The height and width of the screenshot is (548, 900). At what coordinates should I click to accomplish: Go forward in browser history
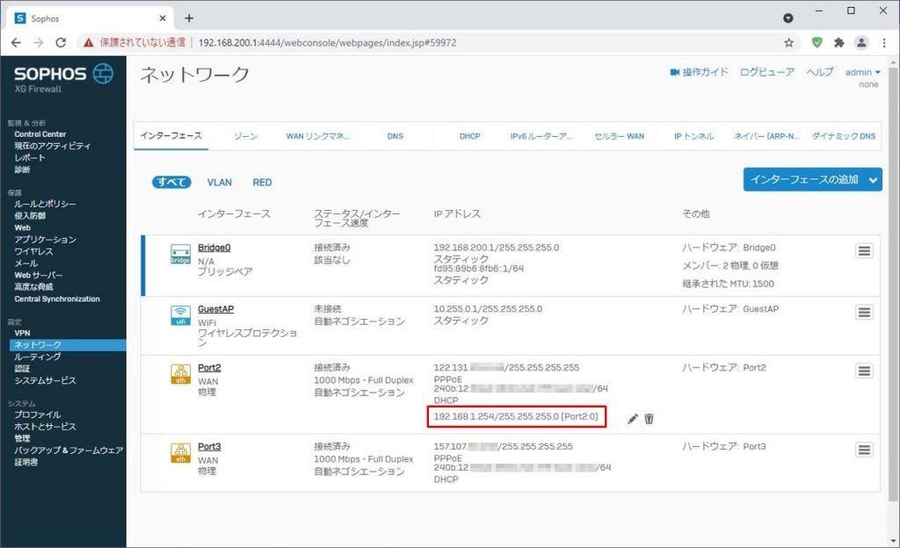point(38,42)
